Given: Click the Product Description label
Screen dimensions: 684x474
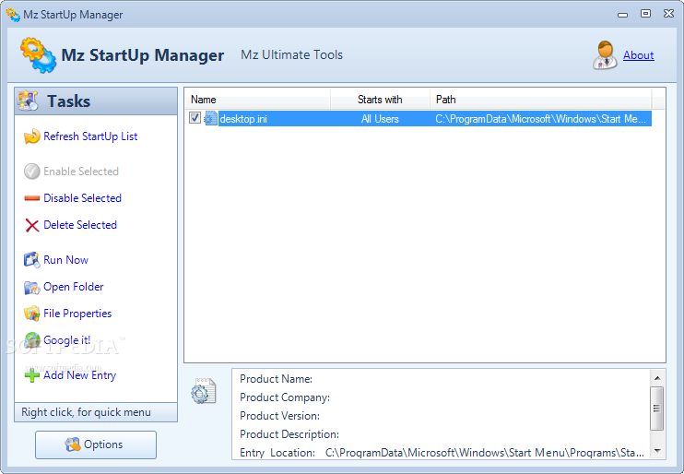Looking at the screenshot, I should point(289,434).
